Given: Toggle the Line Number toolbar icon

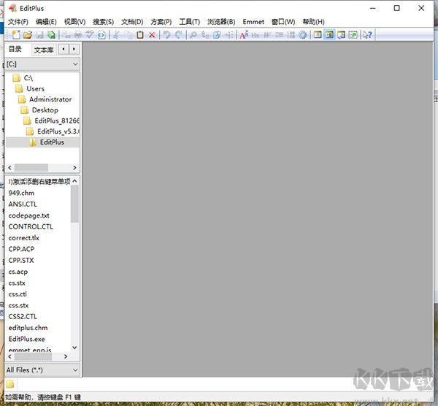Looking at the screenshot, I should click(291, 35).
